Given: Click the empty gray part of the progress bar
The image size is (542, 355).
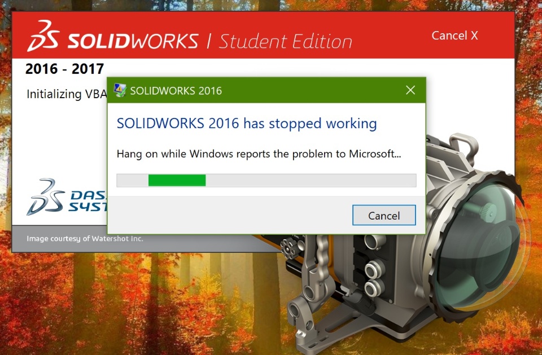Looking at the screenshot, I should 311,181.
